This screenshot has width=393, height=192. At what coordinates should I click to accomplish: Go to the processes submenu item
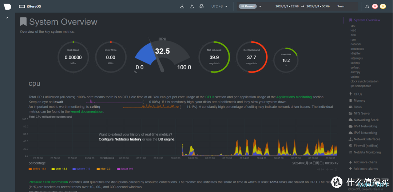(x=357, y=49)
